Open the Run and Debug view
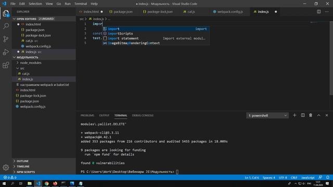 click(6, 52)
